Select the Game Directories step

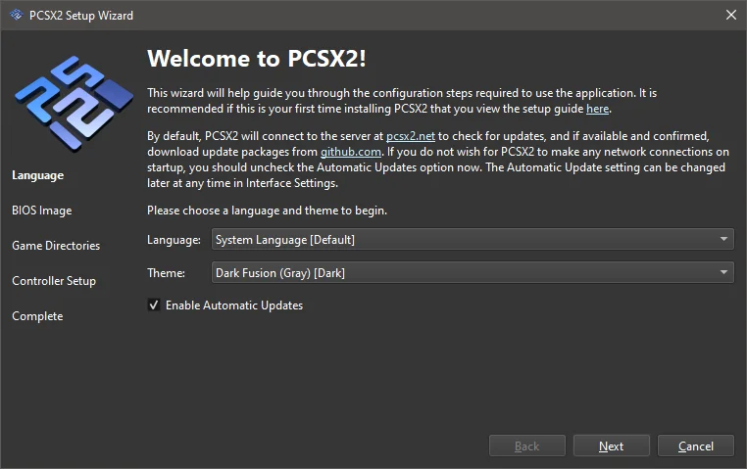(x=56, y=246)
